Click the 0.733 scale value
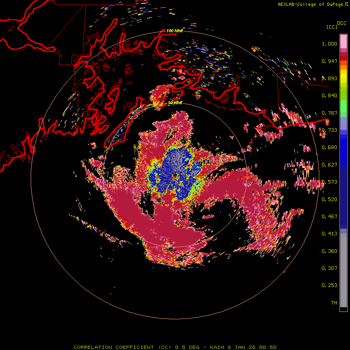The width and height of the screenshot is (350, 350). click(329, 130)
